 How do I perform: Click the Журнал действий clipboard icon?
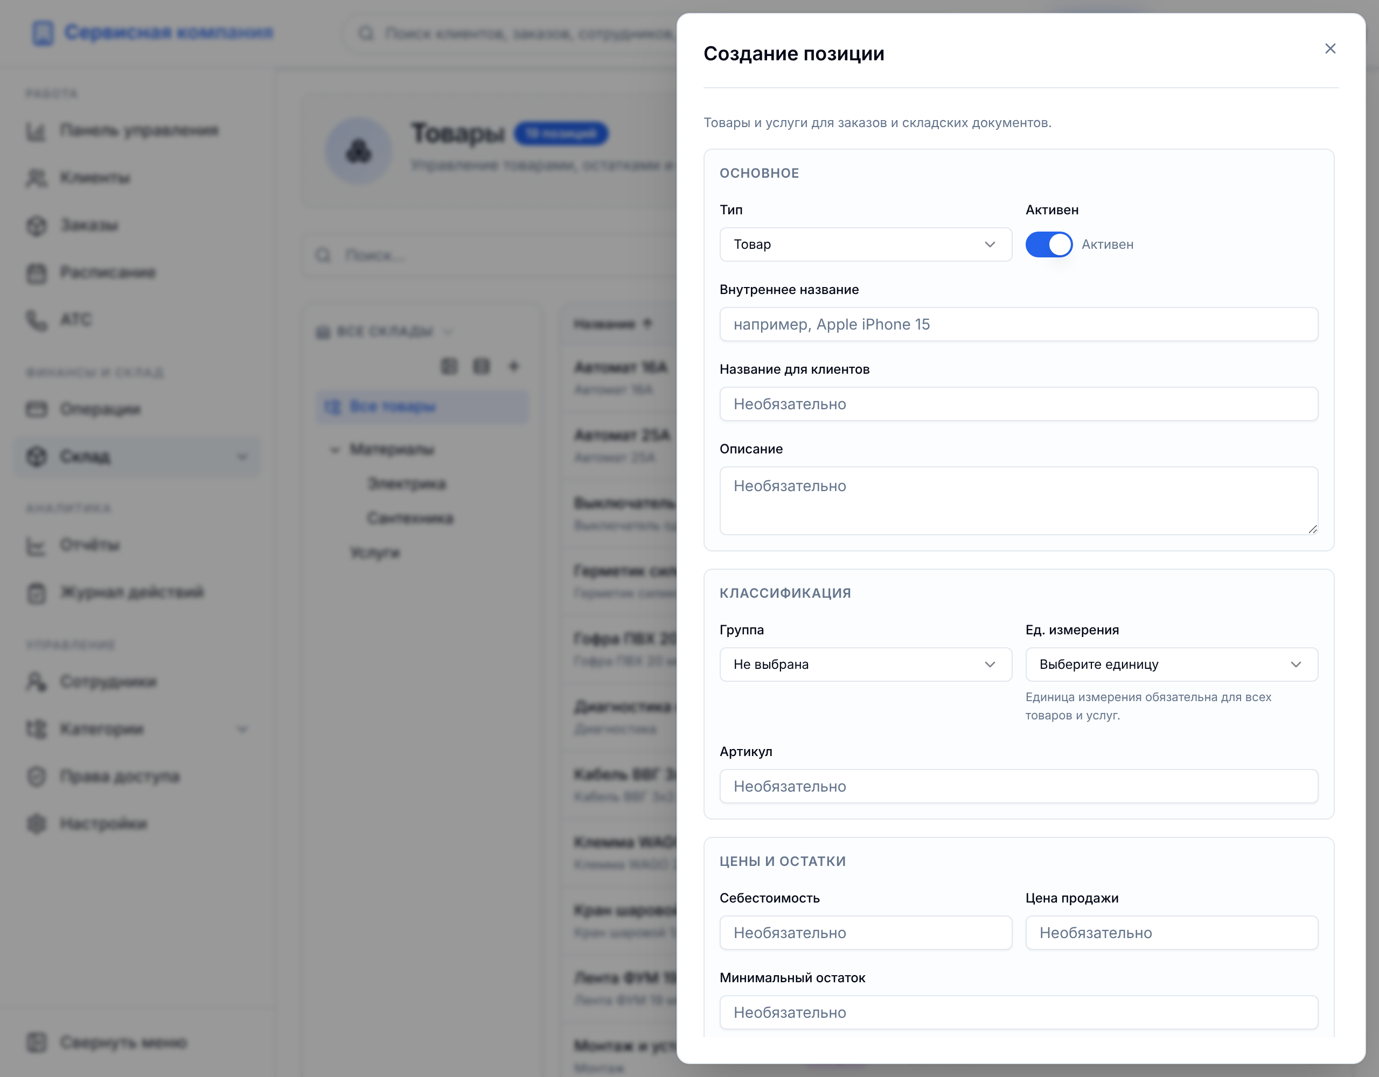click(x=37, y=593)
